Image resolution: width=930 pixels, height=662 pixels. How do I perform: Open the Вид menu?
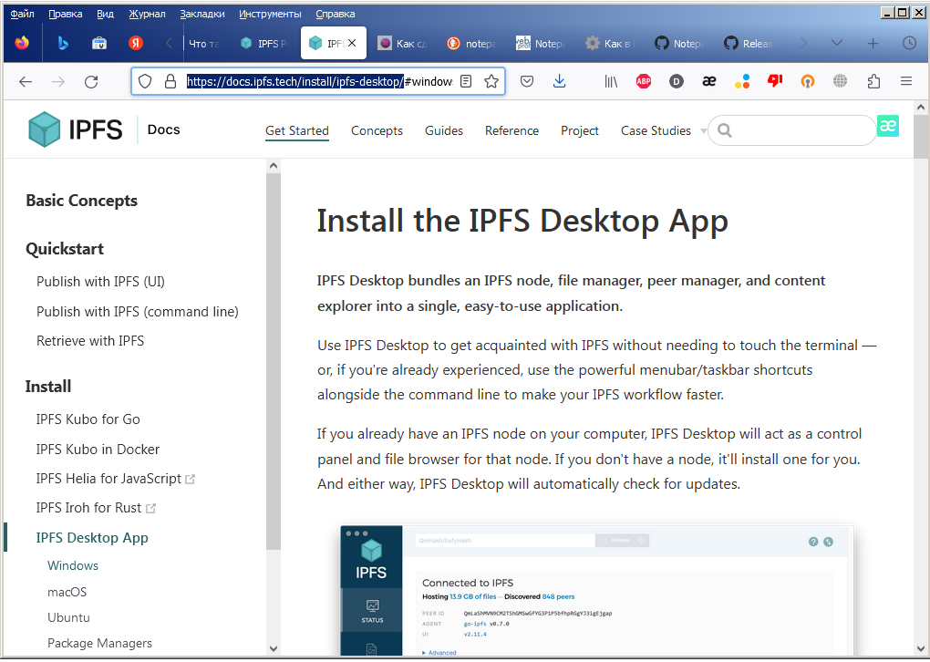click(105, 14)
